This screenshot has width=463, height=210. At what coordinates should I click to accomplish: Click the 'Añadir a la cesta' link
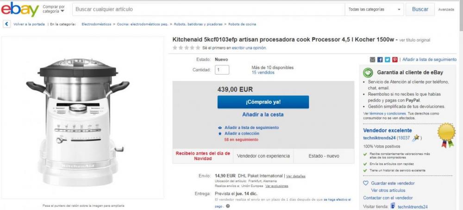click(x=263, y=114)
